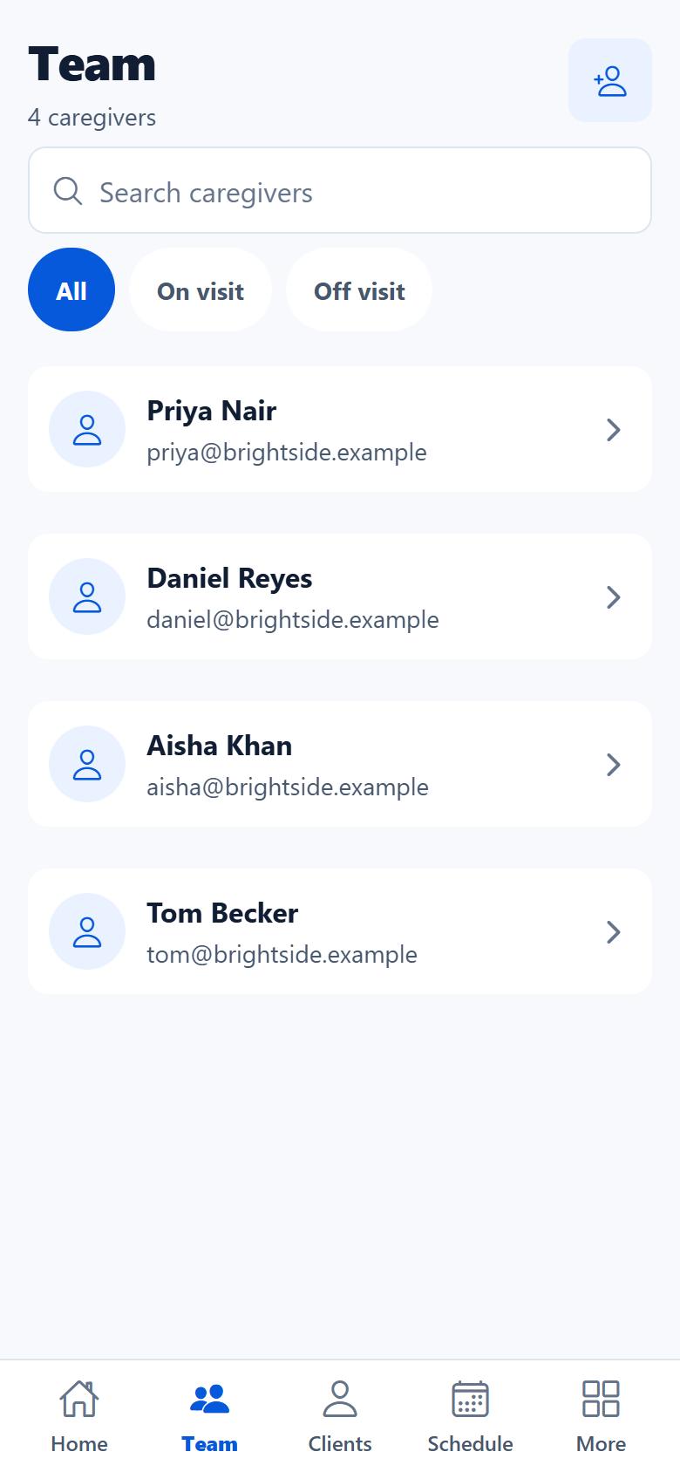Viewport: 680px width, 1472px height.
Task: Click Priya Nair's avatar icon
Action: pyautogui.click(x=87, y=429)
